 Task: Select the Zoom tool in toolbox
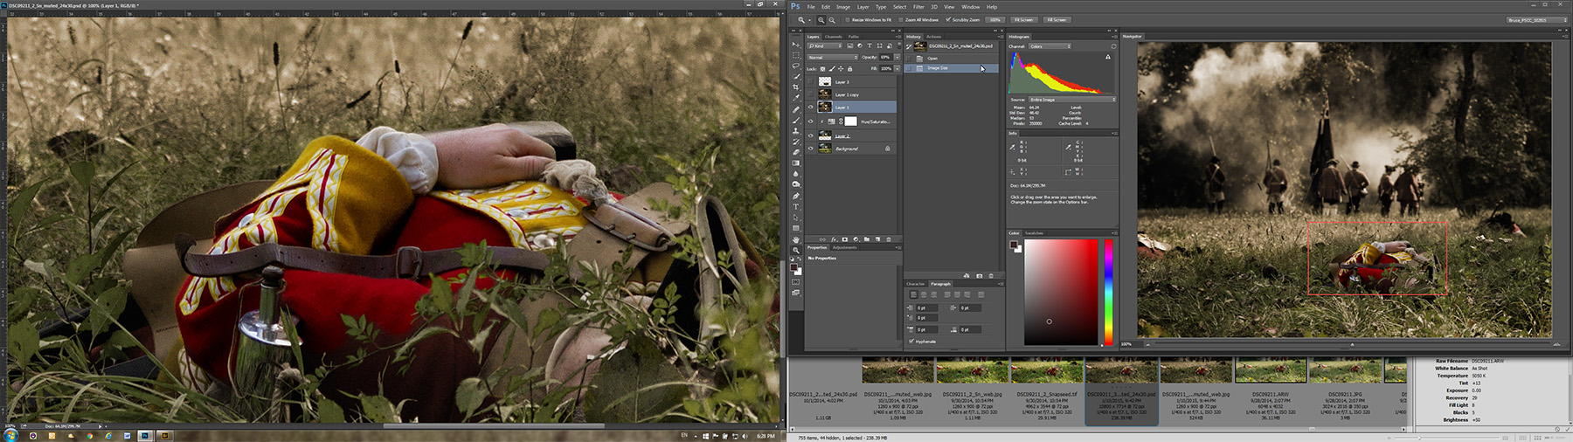pos(795,250)
